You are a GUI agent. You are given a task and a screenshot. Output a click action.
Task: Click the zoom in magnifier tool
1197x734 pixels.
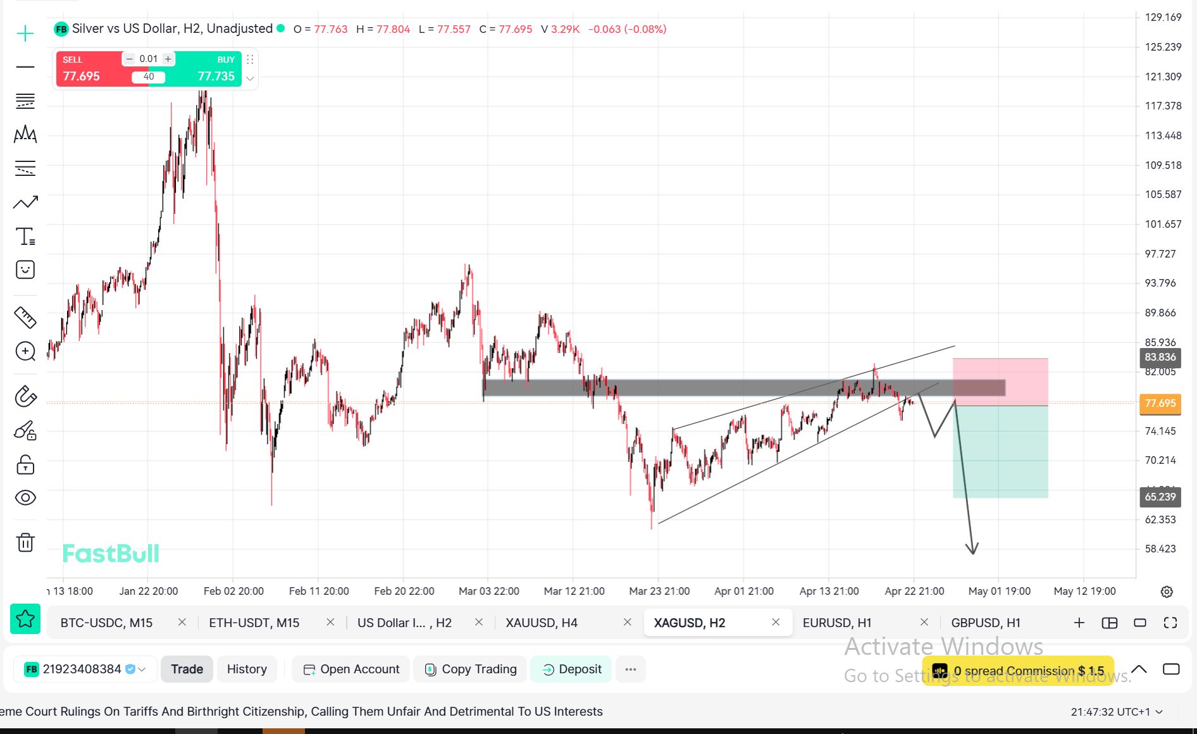(25, 351)
